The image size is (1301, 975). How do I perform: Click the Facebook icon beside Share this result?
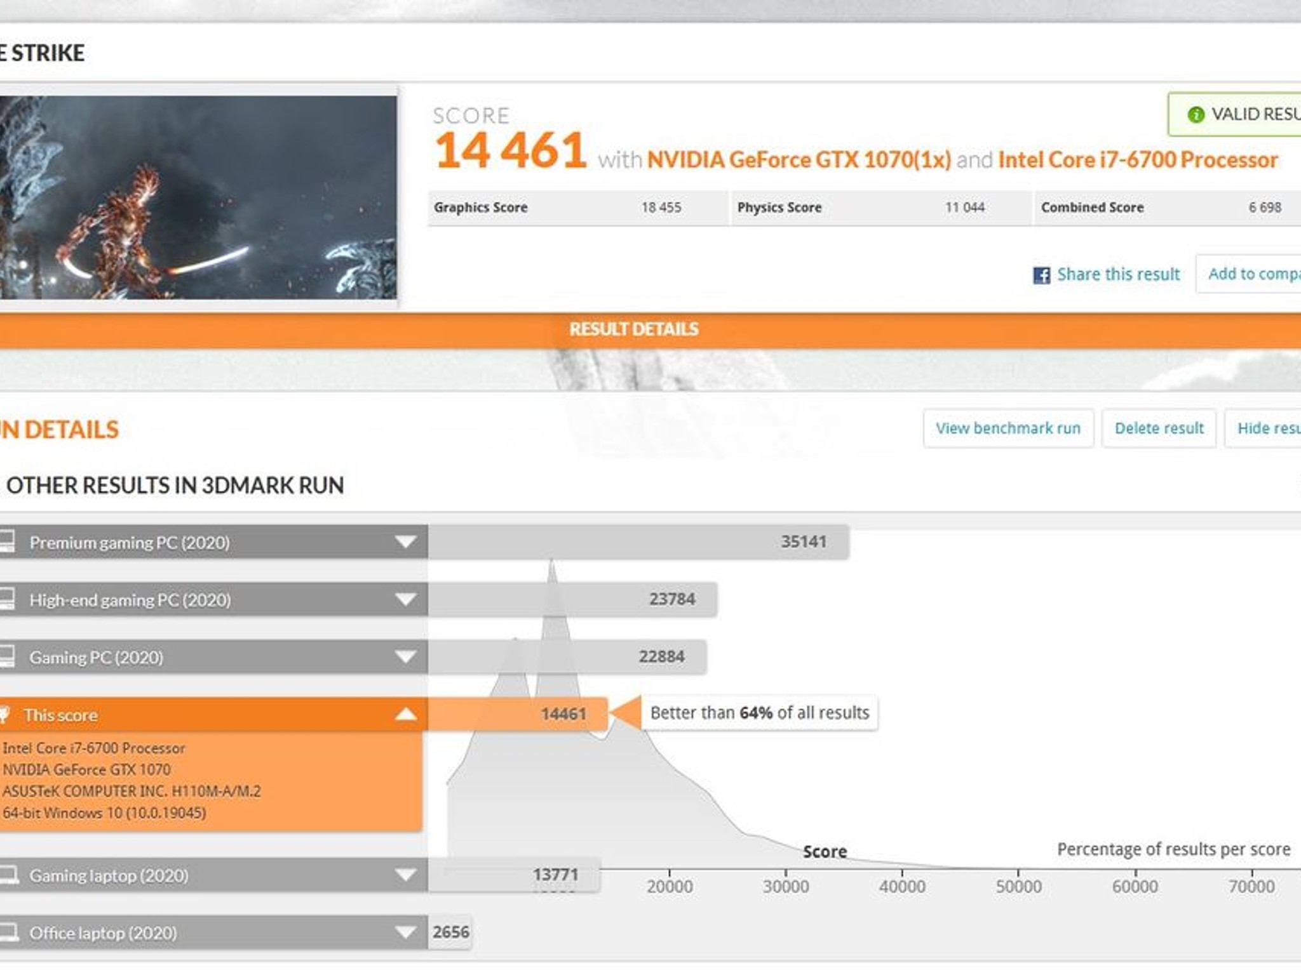[x=1041, y=275]
